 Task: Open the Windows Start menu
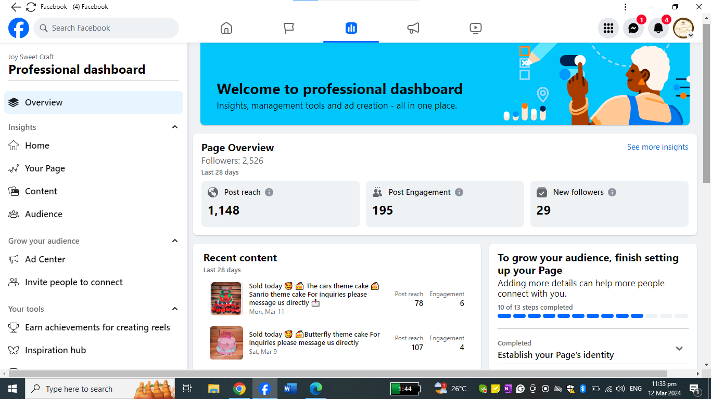tap(12, 389)
